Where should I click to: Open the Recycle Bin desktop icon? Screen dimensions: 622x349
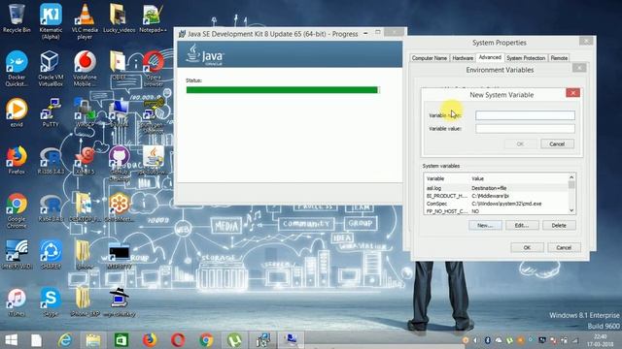[17, 17]
